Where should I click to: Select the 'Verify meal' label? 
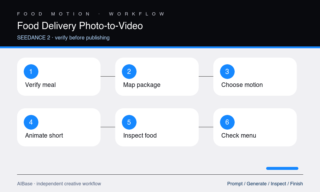coord(40,85)
